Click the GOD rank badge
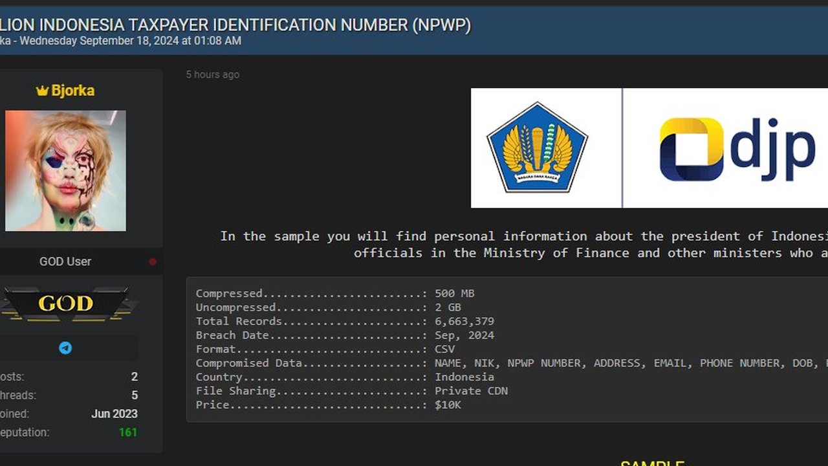The height and width of the screenshot is (466, 828). coord(65,304)
